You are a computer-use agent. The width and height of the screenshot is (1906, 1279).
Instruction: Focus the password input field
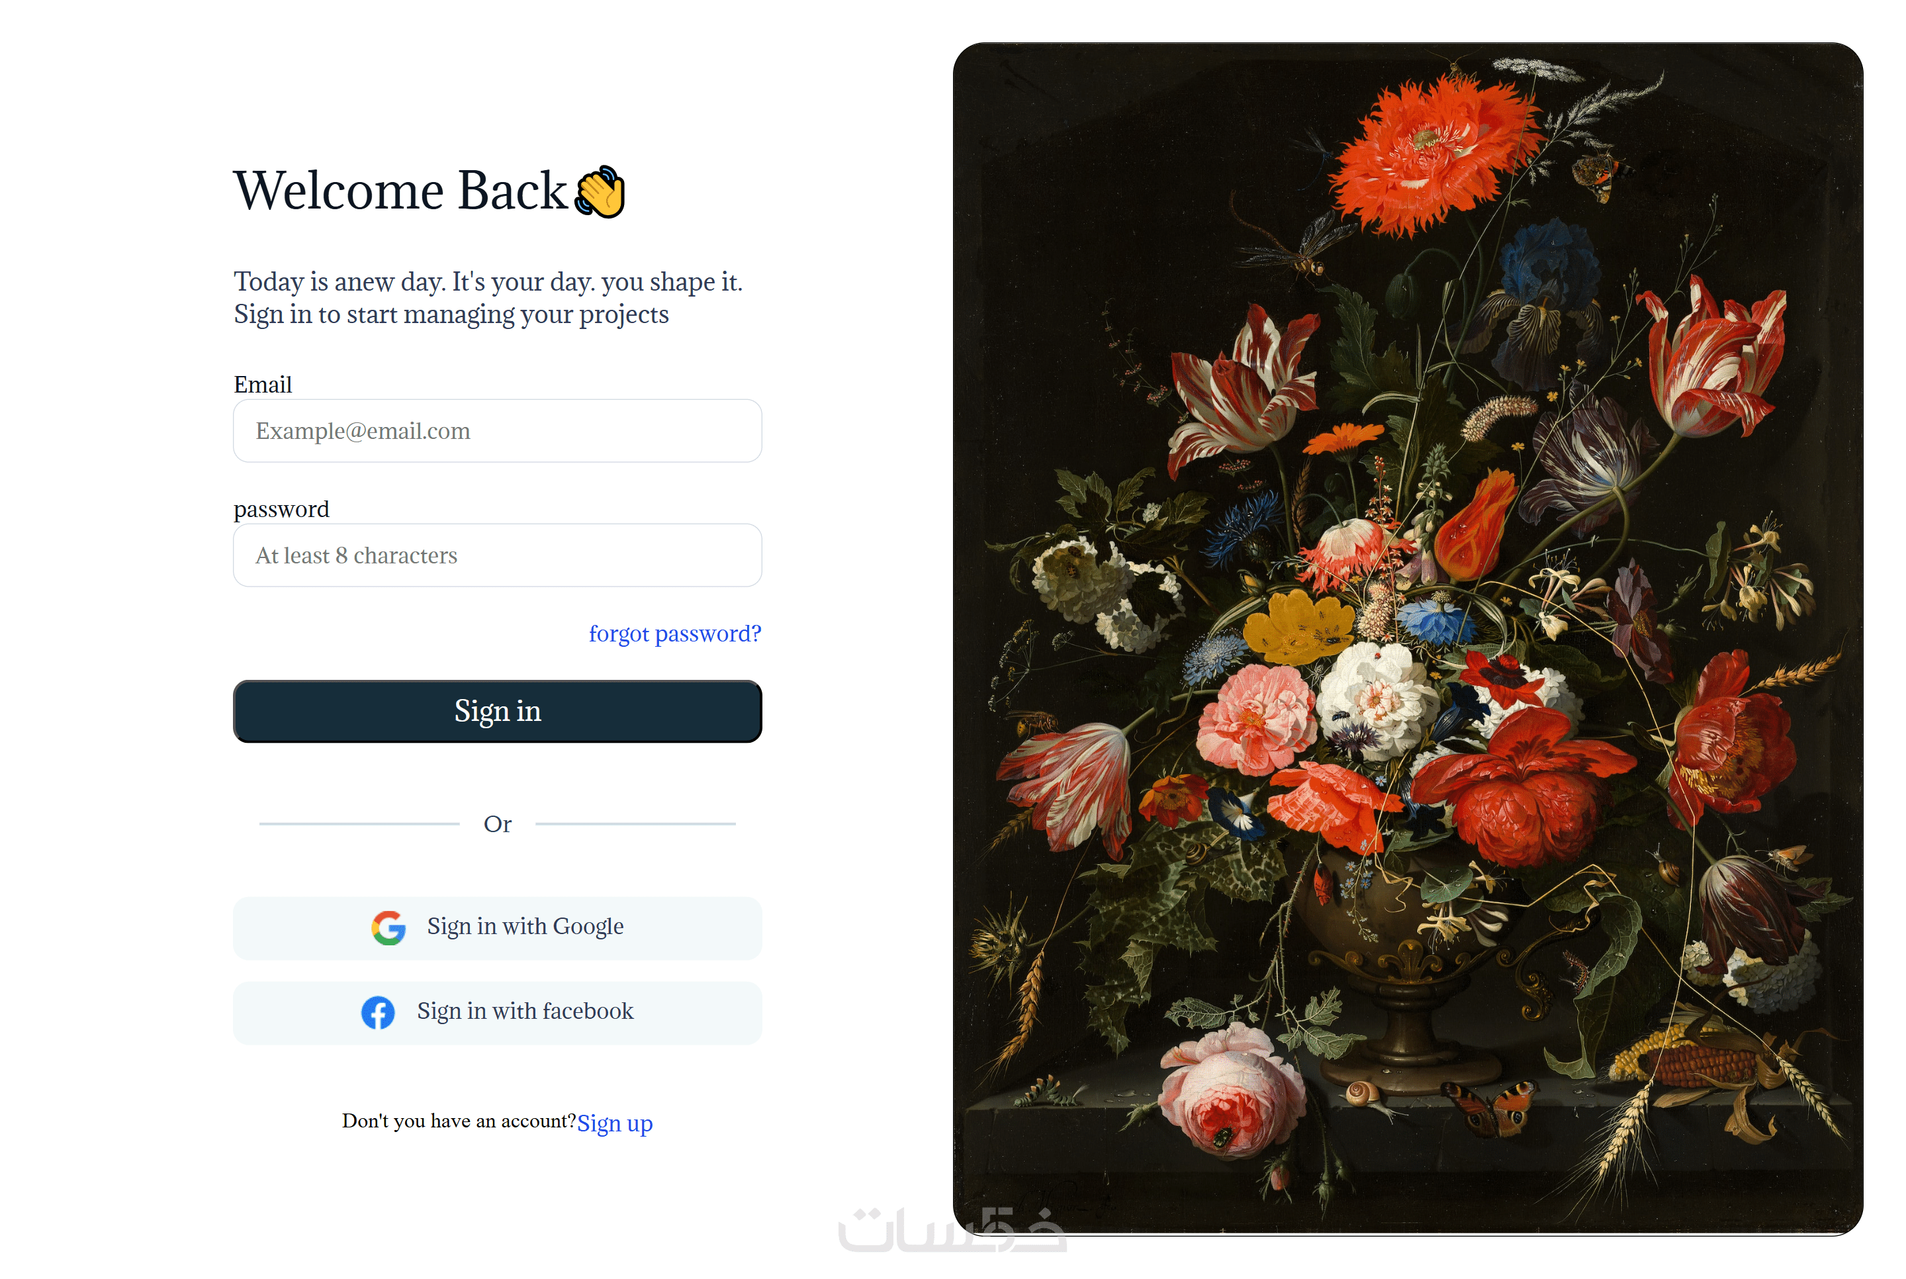tap(497, 555)
